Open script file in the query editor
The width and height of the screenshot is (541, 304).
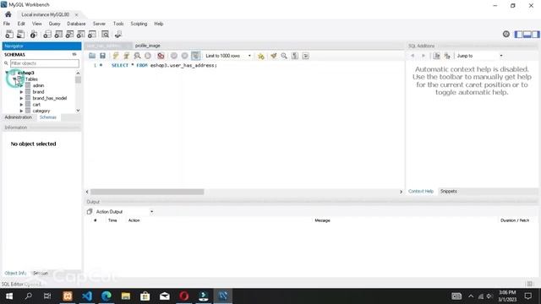[x=92, y=56]
